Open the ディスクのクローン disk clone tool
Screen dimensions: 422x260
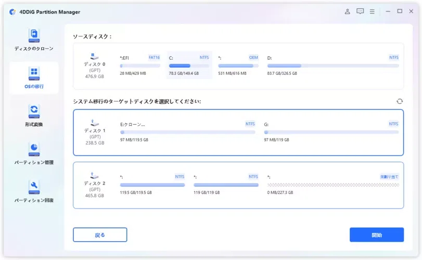tap(34, 40)
